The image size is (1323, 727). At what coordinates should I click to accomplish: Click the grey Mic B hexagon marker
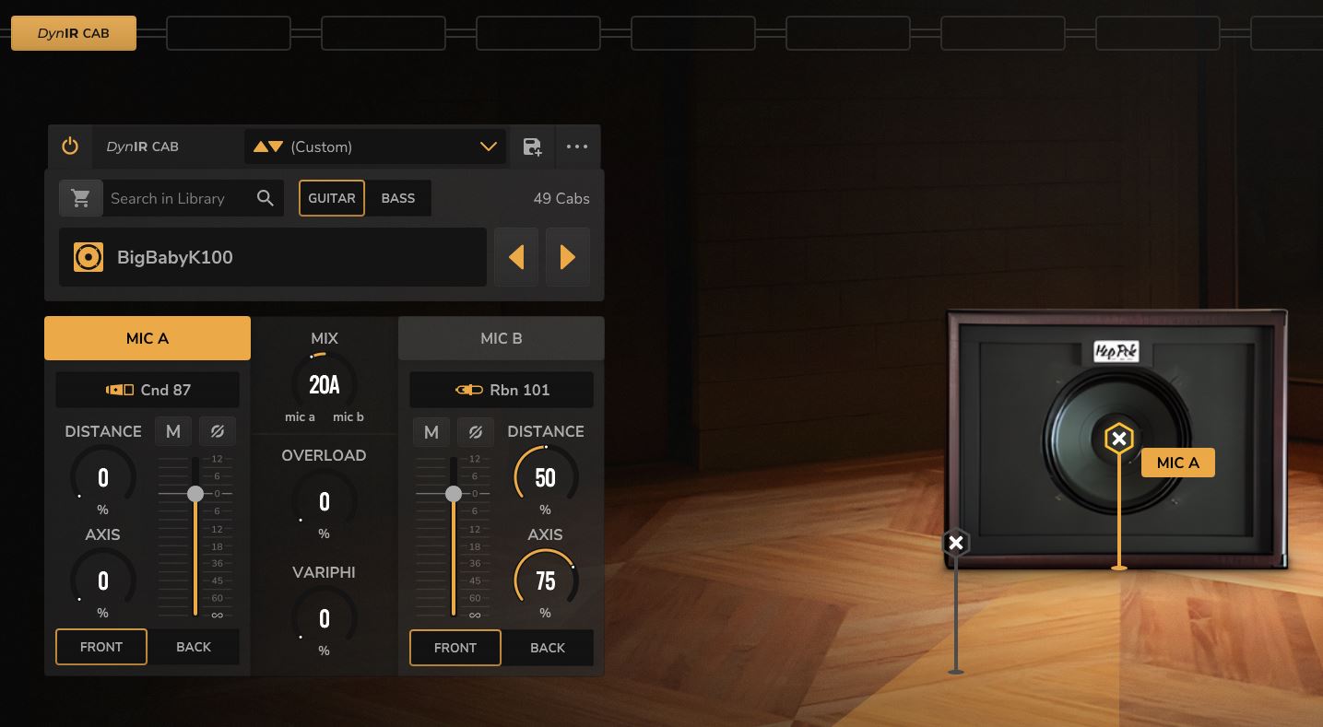(x=956, y=543)
